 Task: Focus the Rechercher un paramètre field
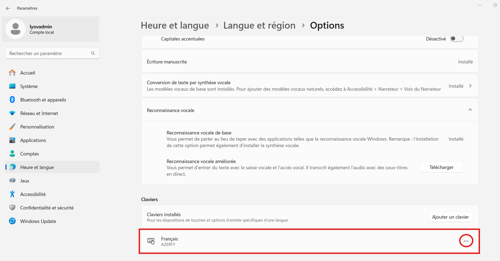point(52,53)
